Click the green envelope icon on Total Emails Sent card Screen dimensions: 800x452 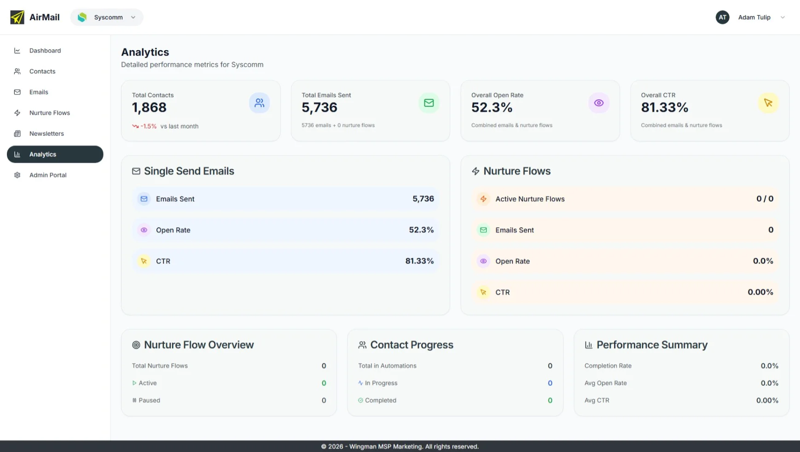coord(429,103)
